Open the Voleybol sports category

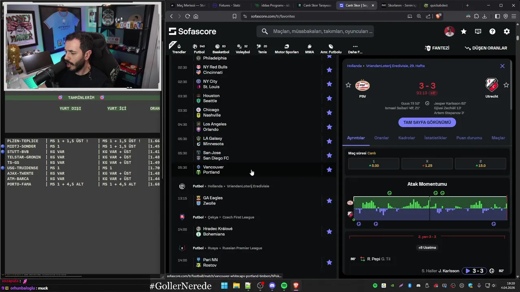point(243,49)
